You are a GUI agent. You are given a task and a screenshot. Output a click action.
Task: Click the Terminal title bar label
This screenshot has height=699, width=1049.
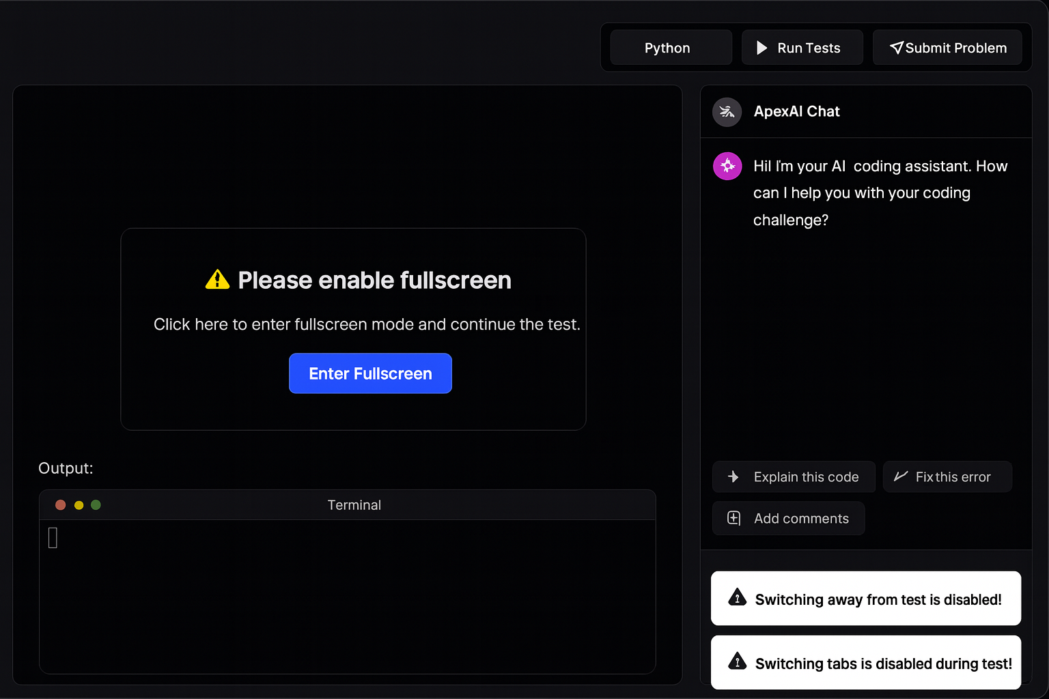tap(354, 505)
